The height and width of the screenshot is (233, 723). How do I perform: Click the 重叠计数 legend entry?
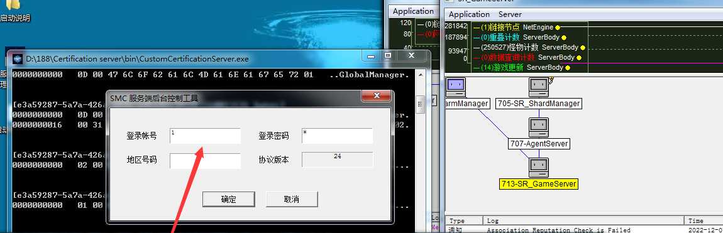[x=520, y=38]
